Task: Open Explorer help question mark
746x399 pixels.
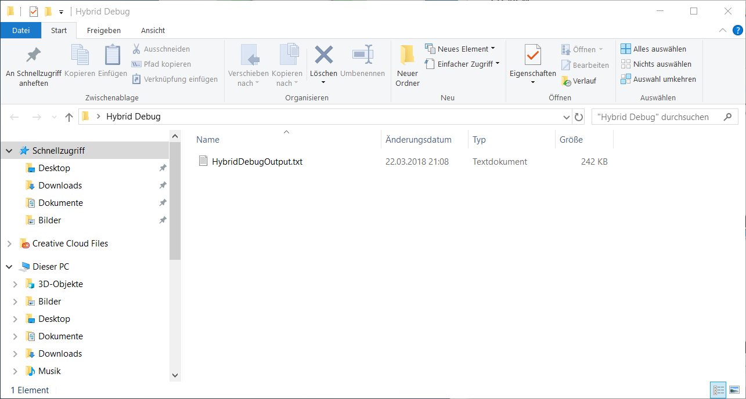Action: [x=738, y=30]
